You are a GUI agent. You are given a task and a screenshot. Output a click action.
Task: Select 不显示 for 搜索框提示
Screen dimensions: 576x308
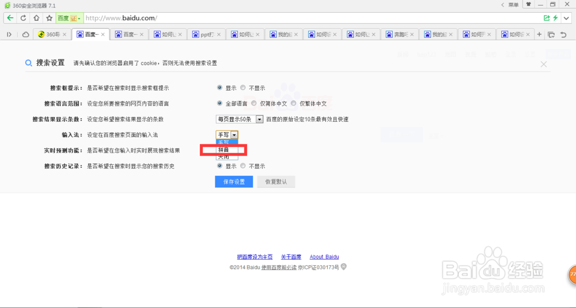coord(243,88)
